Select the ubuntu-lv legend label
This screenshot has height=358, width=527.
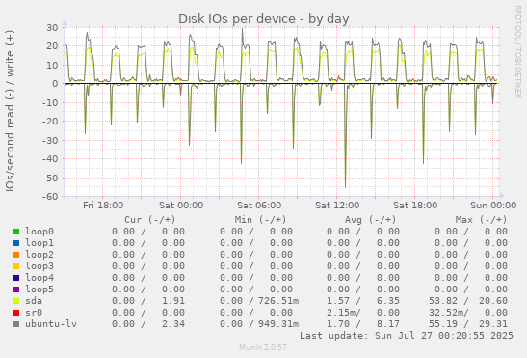51,323
